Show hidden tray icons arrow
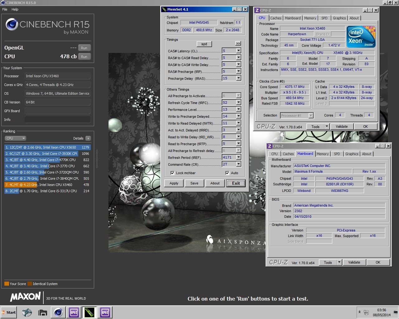 (x=359, y=312)
